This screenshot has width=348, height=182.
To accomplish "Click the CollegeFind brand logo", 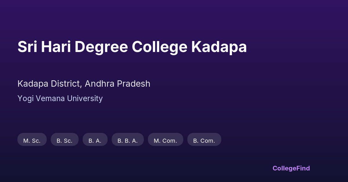I will pos(291,168).
